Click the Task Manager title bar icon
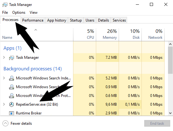Viewport: 173px width, 131px height. coord(5,5)
